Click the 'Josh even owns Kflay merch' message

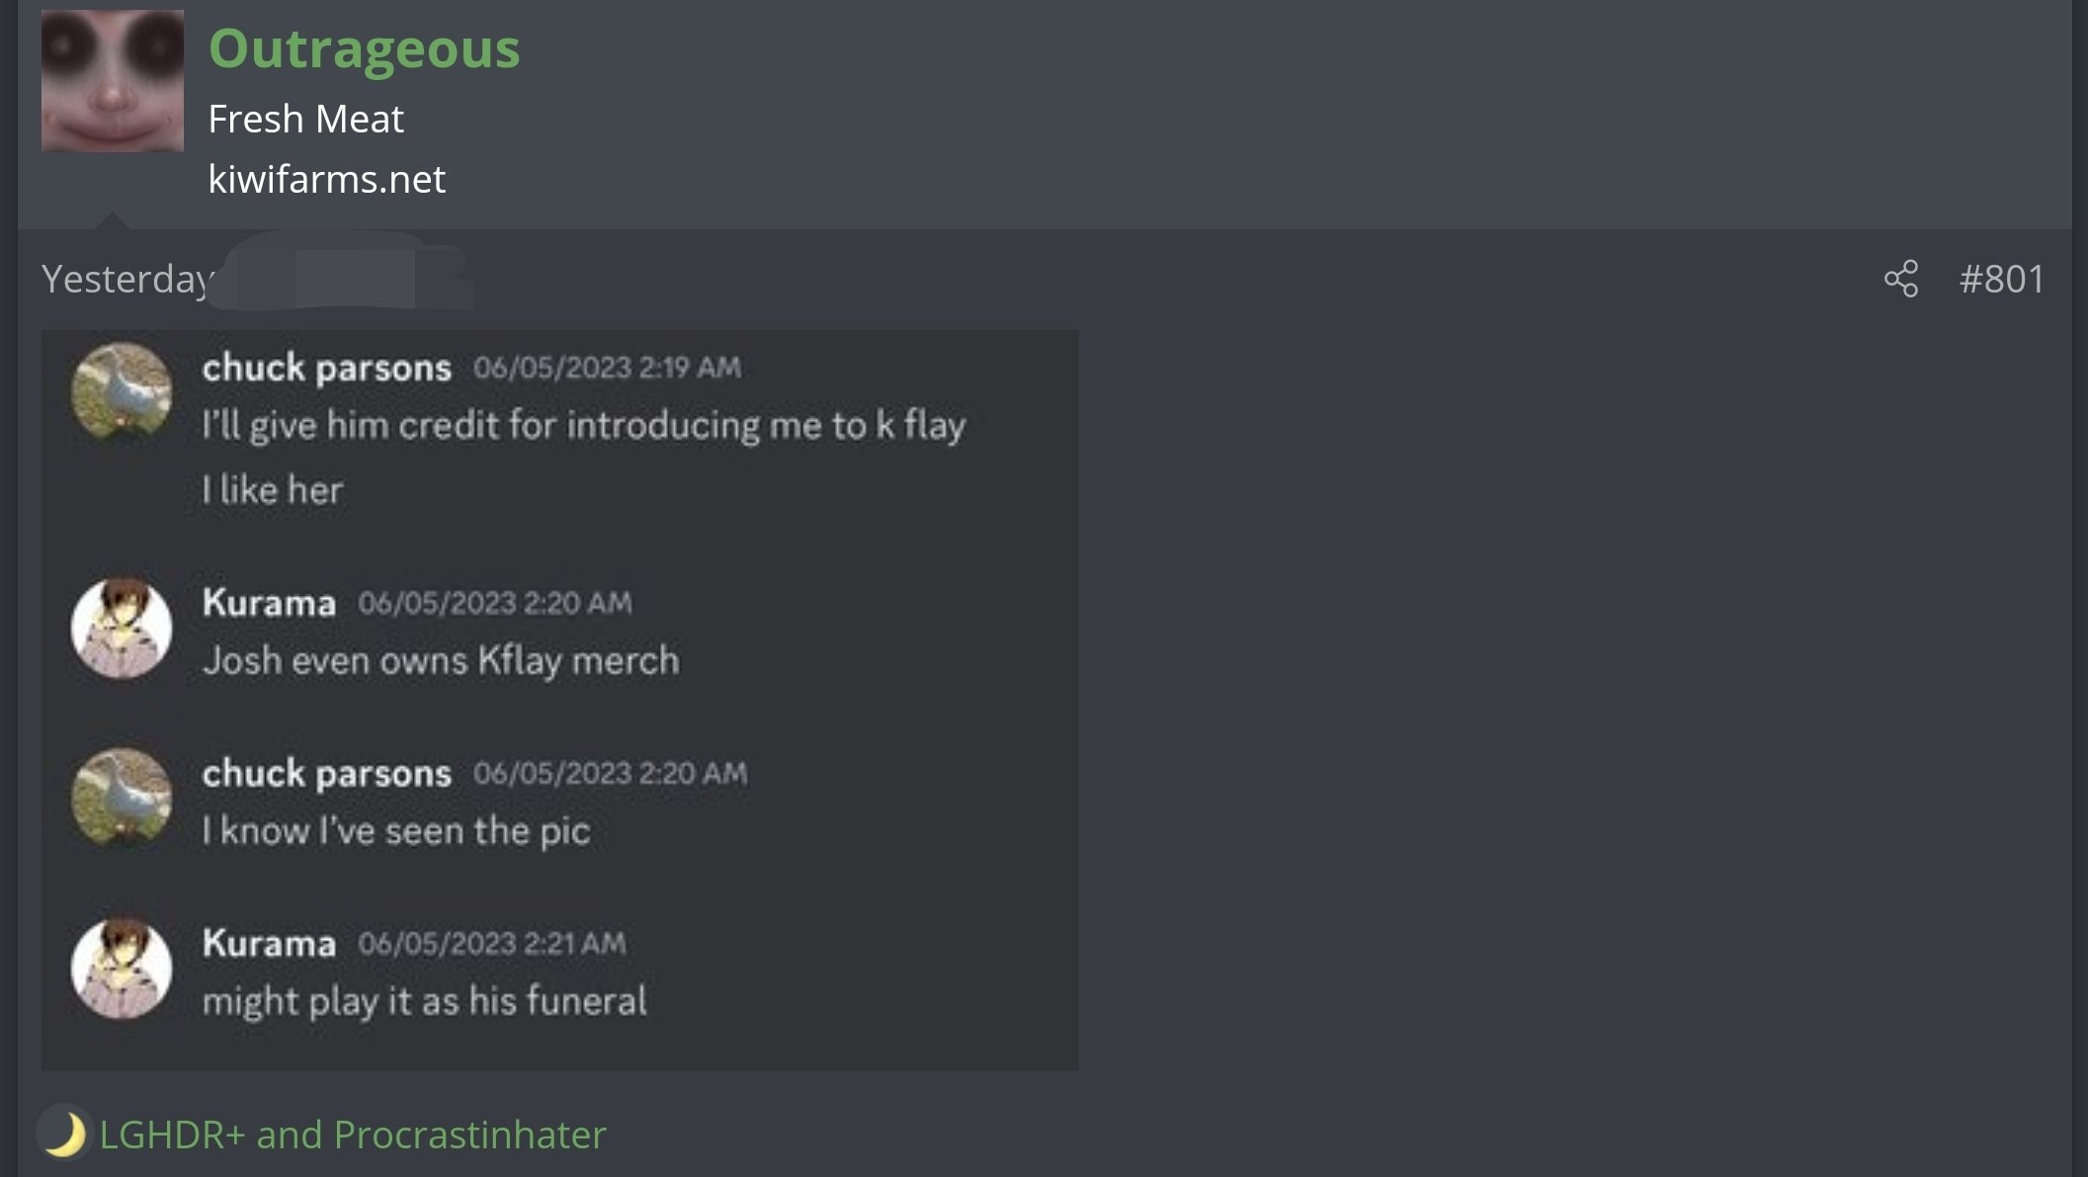(441, 660)
